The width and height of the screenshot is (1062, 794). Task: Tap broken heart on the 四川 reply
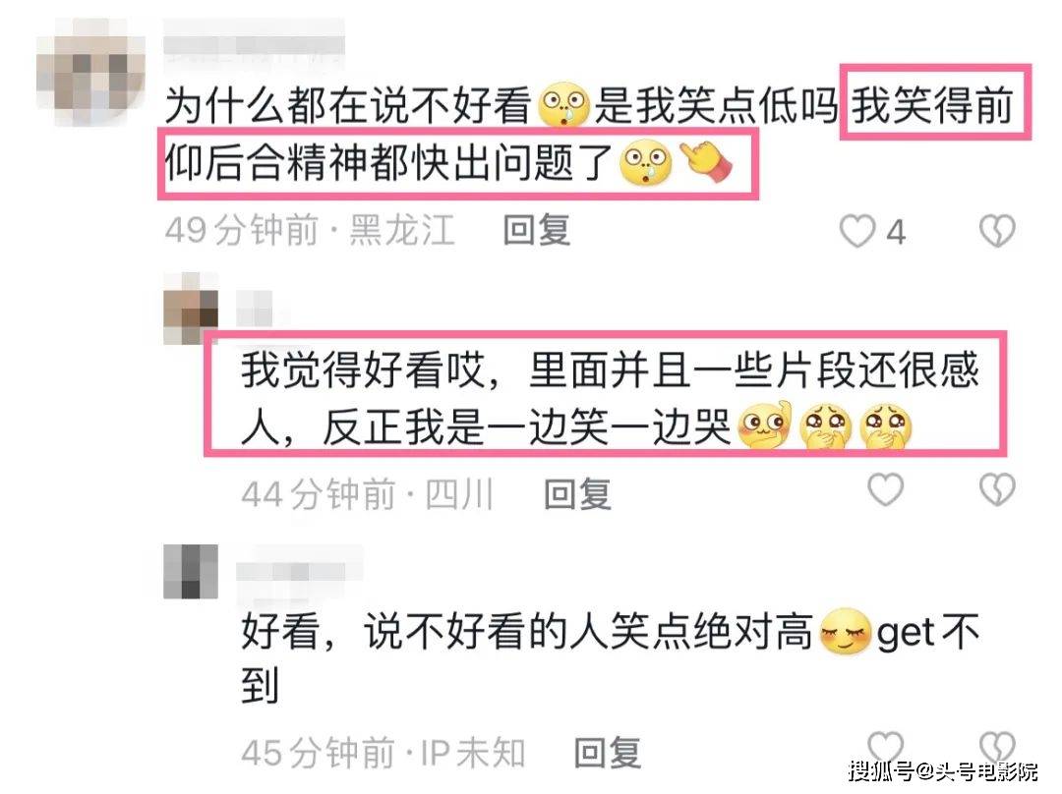[997, 490]
